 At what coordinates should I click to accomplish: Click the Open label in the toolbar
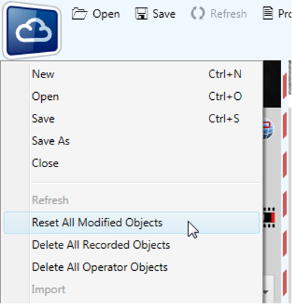[x=106, y=15]
